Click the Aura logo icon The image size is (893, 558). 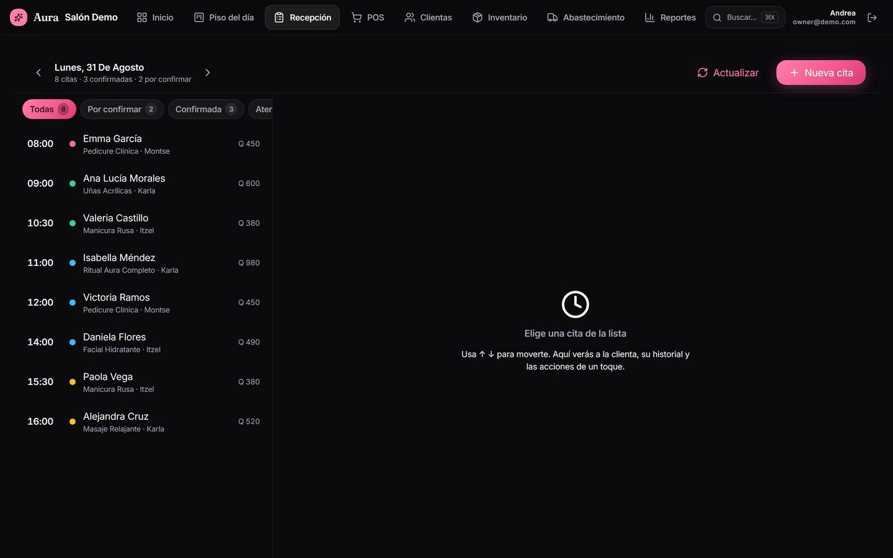19,17
